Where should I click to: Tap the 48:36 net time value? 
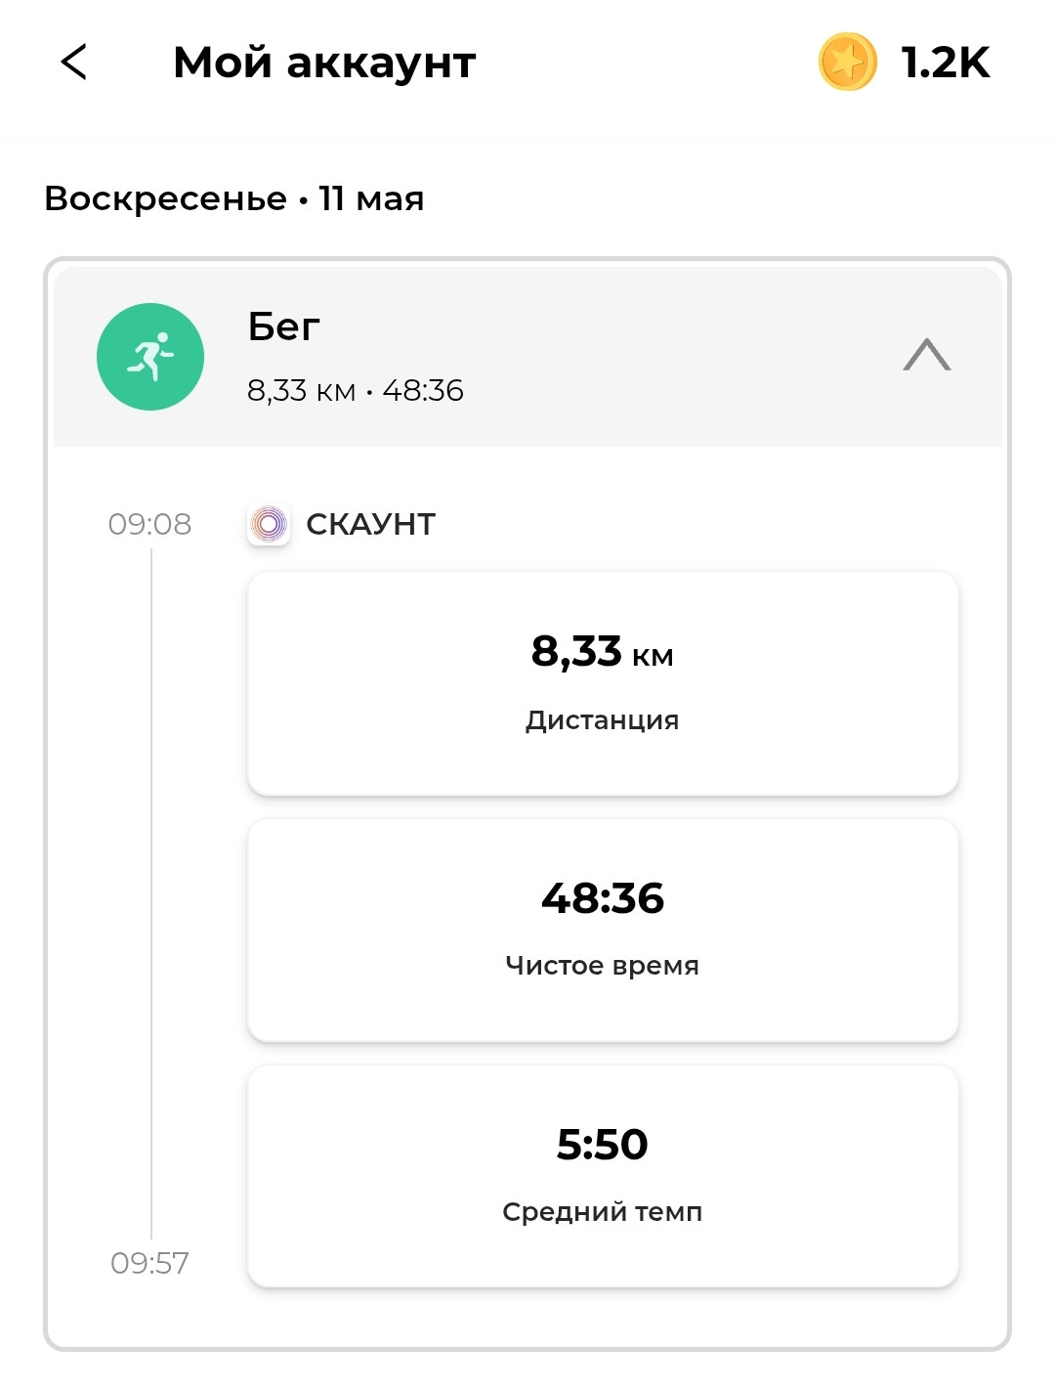tap(603, 897)
